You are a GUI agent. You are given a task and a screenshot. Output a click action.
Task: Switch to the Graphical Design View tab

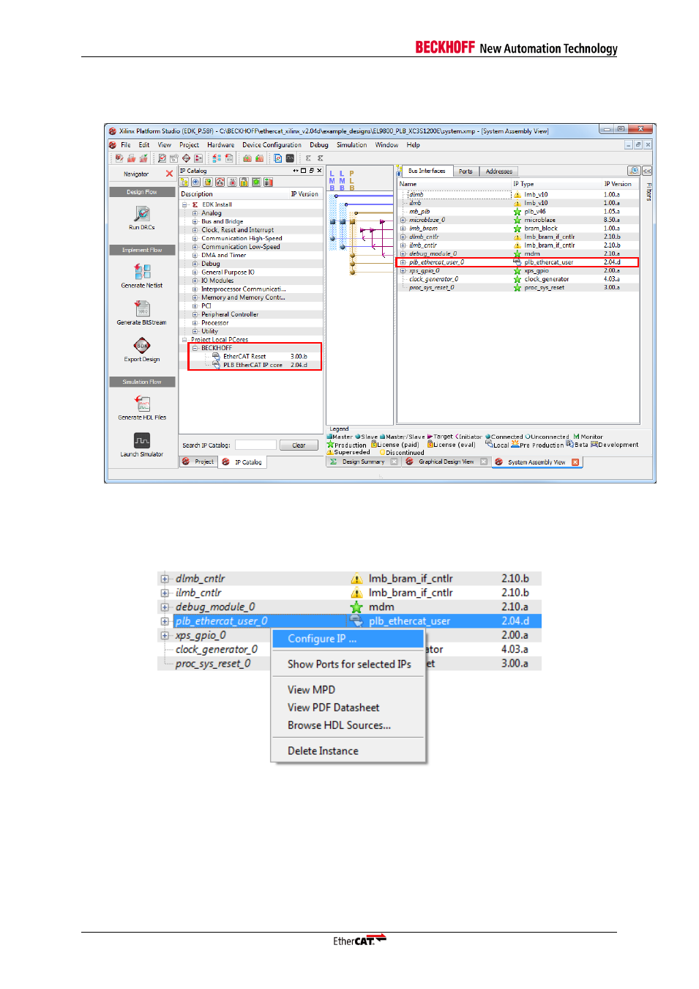tap(446, 462)
